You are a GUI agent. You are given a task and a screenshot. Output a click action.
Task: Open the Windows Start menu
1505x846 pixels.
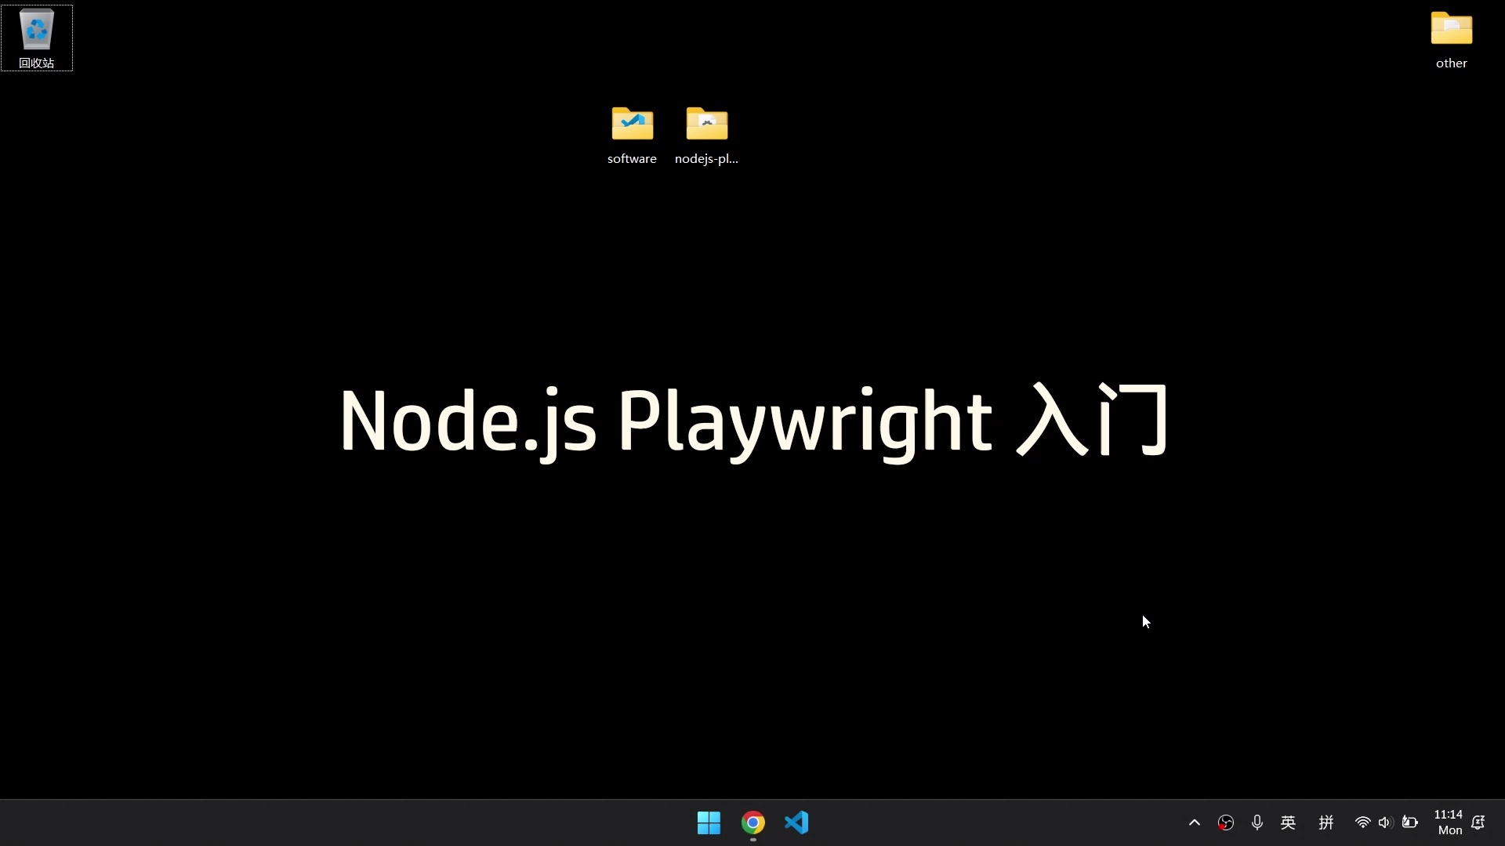(708, 823)
